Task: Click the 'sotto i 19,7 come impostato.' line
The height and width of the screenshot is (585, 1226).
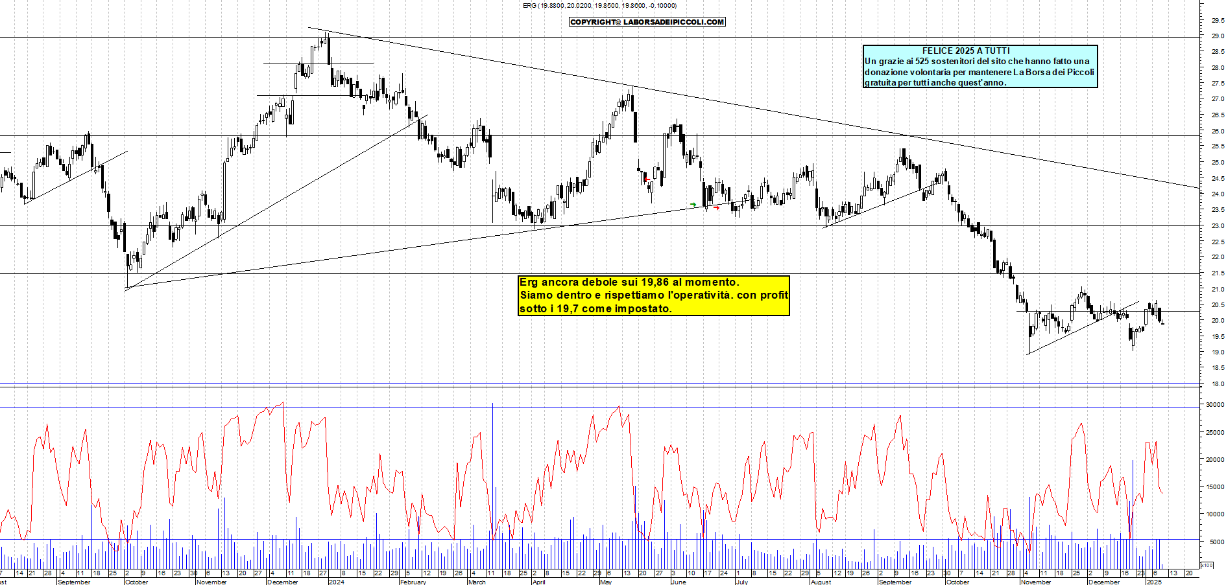Action: [x=595, y=309]
